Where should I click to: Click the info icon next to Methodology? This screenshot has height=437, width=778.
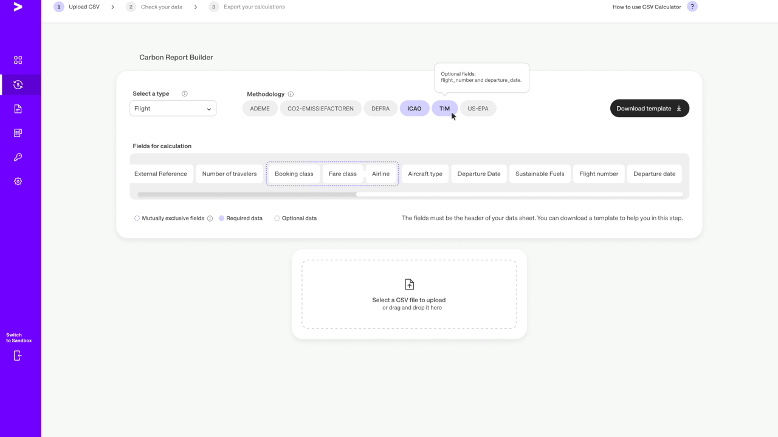coord(291,95)
